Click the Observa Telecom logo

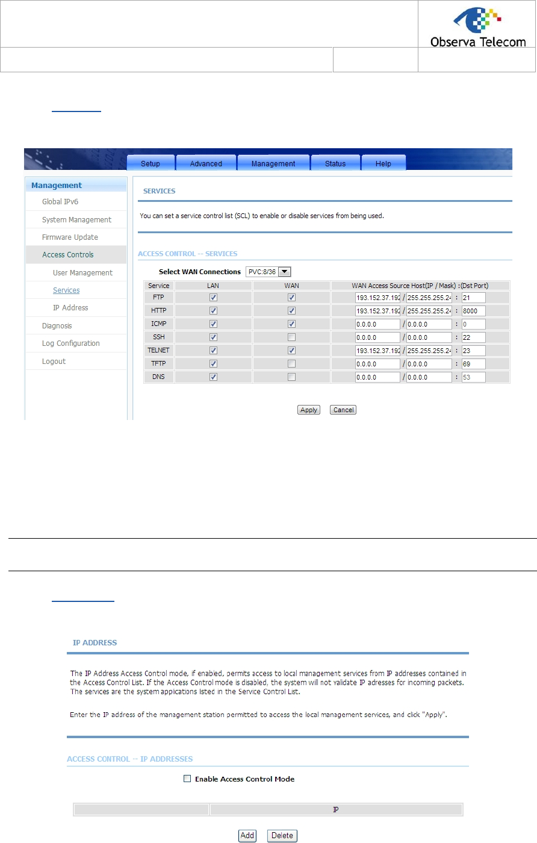click(478, 27)
